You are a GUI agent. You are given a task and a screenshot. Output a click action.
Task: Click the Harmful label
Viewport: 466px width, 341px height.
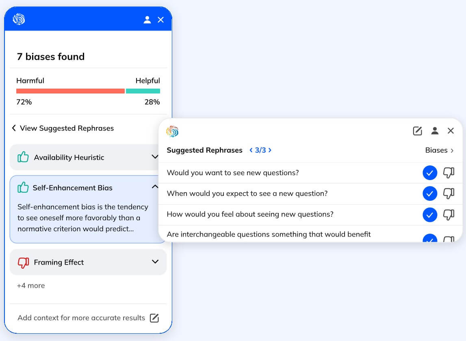click(x=30, y=80)
